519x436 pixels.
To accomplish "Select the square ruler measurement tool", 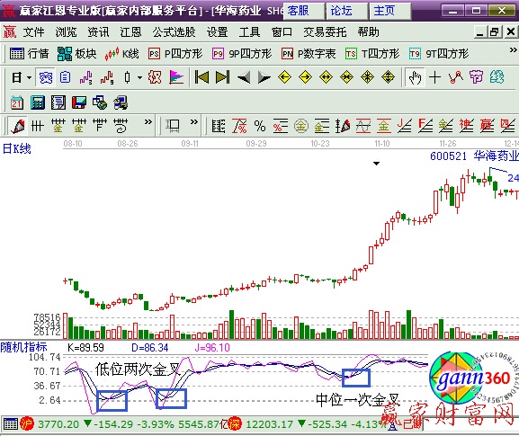I will pyautogui.click(x=173, y=126).
